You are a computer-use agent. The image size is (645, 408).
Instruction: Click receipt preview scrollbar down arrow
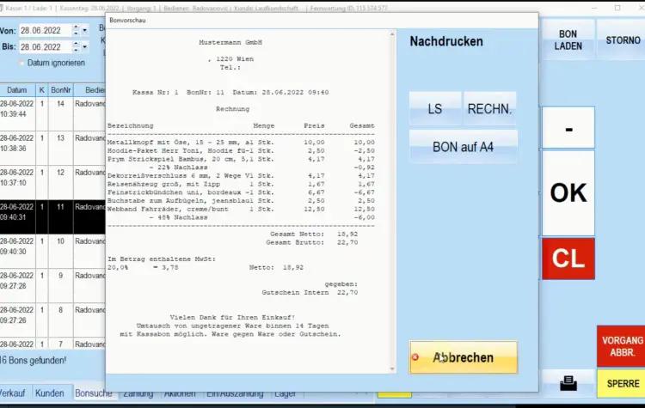click(392, 369)
